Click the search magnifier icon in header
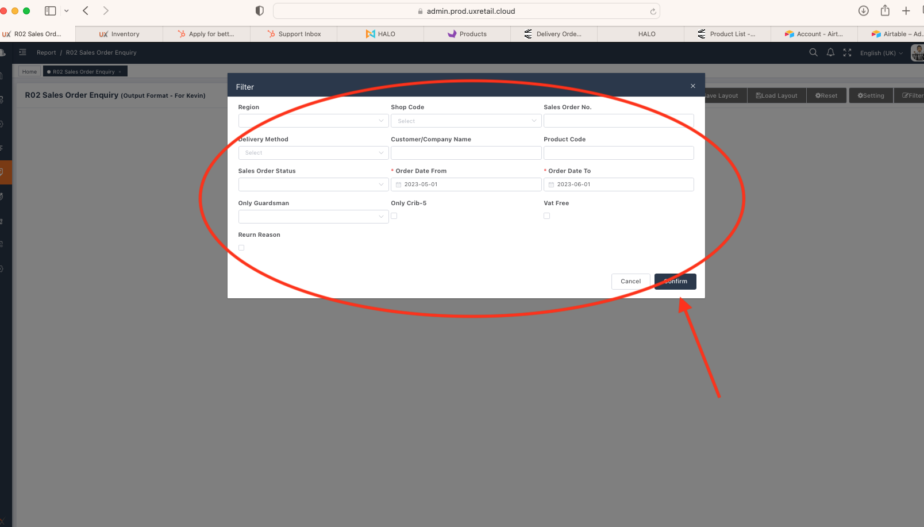This screenshot has width=924, height=527. pyautogui.click(x=813, y=52)
